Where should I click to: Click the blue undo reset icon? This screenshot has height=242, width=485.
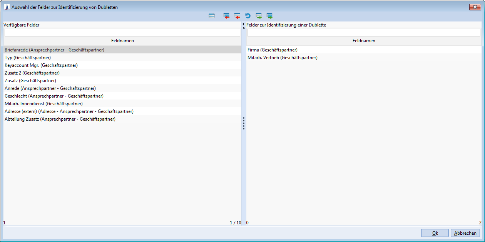[x=248, y=16]
